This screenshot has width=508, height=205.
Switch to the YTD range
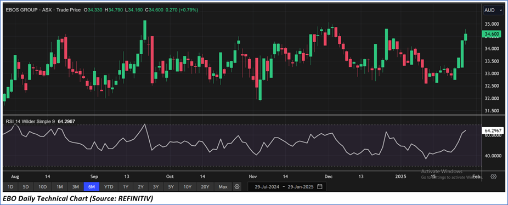[109, 187]
